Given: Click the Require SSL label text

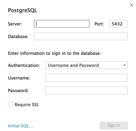Looking at the screenshot, I should [27, 104].
